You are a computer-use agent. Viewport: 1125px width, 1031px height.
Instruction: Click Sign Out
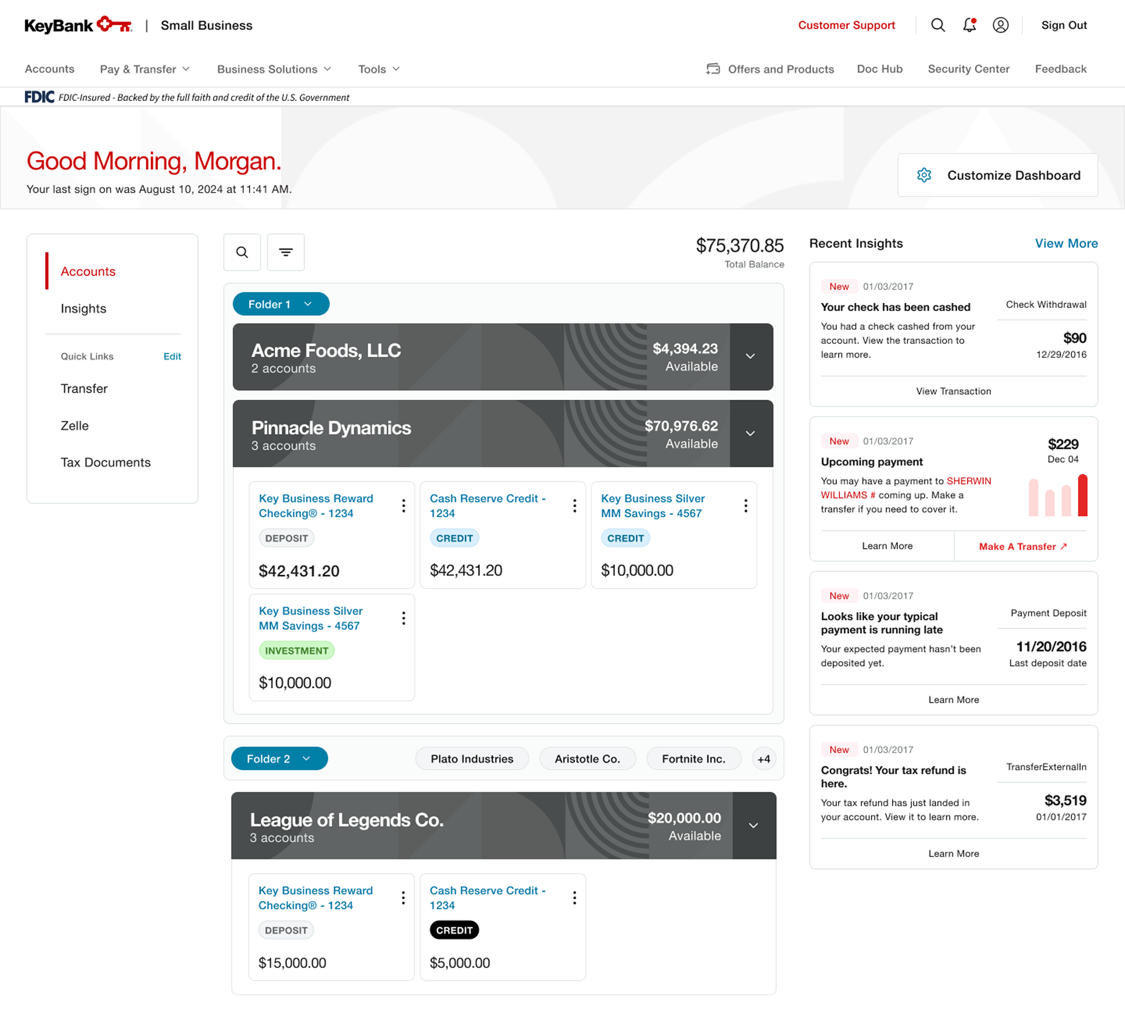[1063, 25]
